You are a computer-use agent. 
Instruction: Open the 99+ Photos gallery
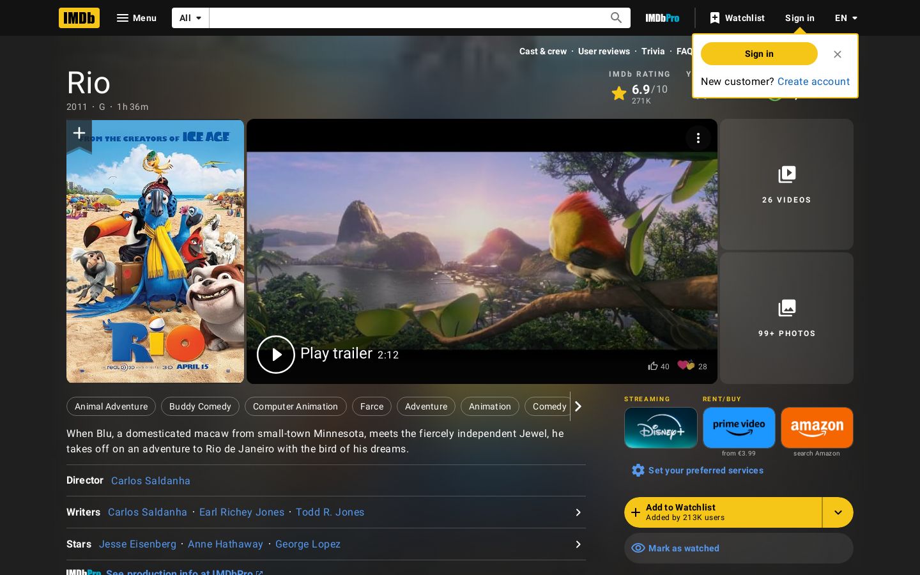coord(786,318)
